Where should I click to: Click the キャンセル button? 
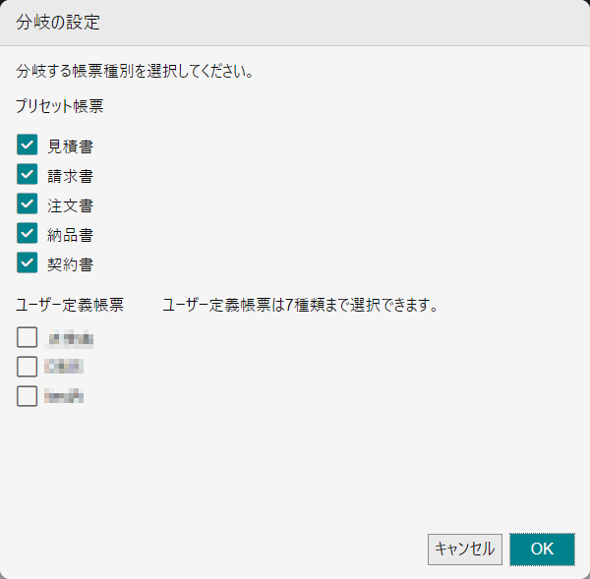pyautogui.click(x=465, y=550)
